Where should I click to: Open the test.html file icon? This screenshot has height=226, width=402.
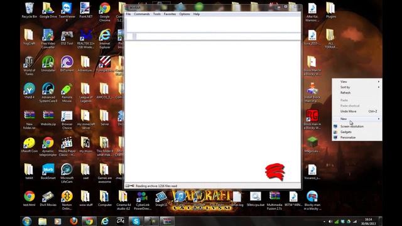(x=30, y=198)
